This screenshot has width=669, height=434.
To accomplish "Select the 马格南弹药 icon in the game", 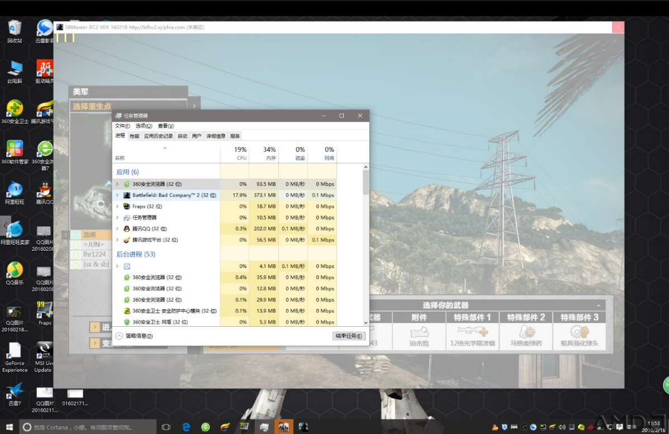I will (526, 332).
